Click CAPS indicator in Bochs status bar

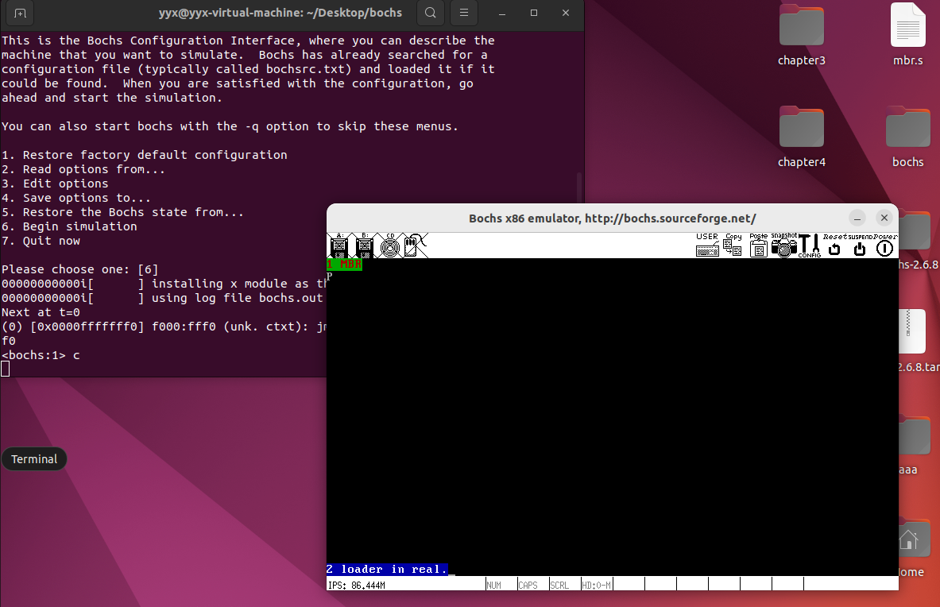coord(528,585)
